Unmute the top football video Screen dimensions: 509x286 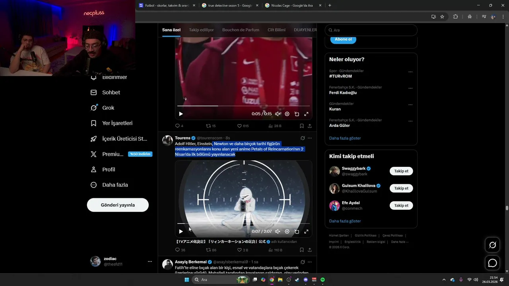[x=278, y=114]
